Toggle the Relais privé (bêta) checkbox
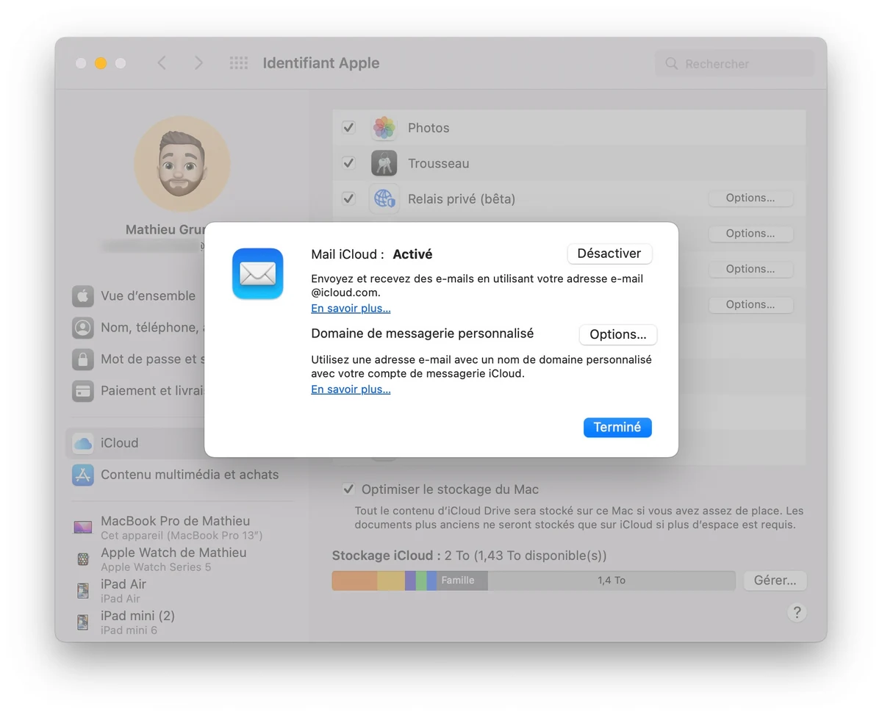 click(348, 198)
